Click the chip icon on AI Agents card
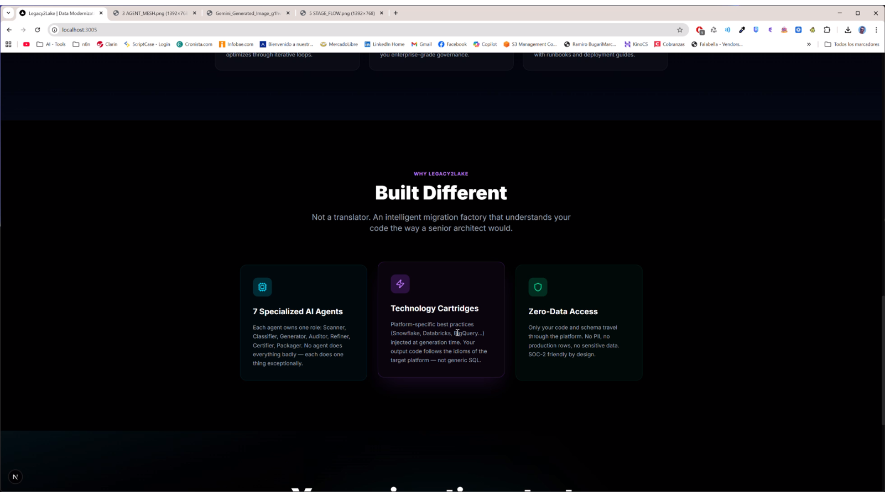 click(x=262, y=287)
